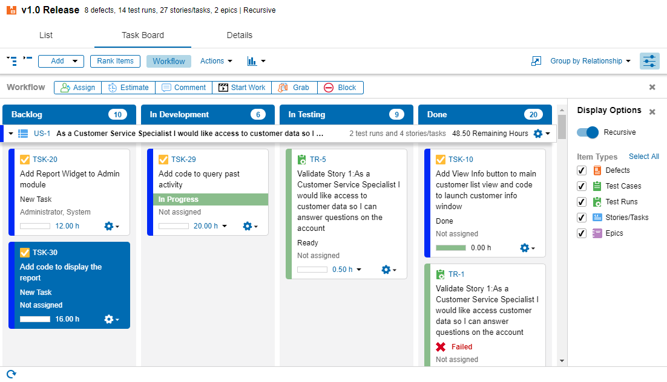Click the Select All link
The image size is (667, 382).
[643, 156]
